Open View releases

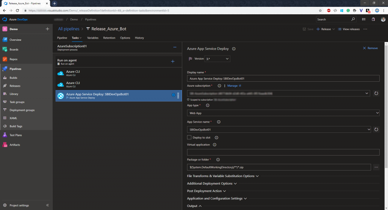[x=349, y=29]
